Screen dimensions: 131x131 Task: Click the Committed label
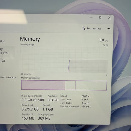27,105
